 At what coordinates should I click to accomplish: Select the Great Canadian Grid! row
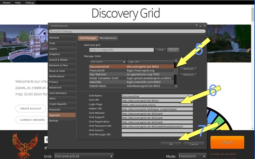(x=132, y=78)
